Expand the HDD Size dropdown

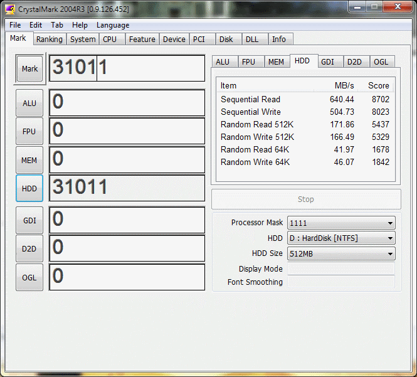click(341, 253)
